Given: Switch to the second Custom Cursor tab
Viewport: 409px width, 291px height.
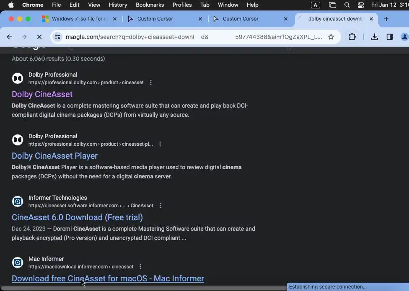Looking at the screenshot, I should pos(250,19).
